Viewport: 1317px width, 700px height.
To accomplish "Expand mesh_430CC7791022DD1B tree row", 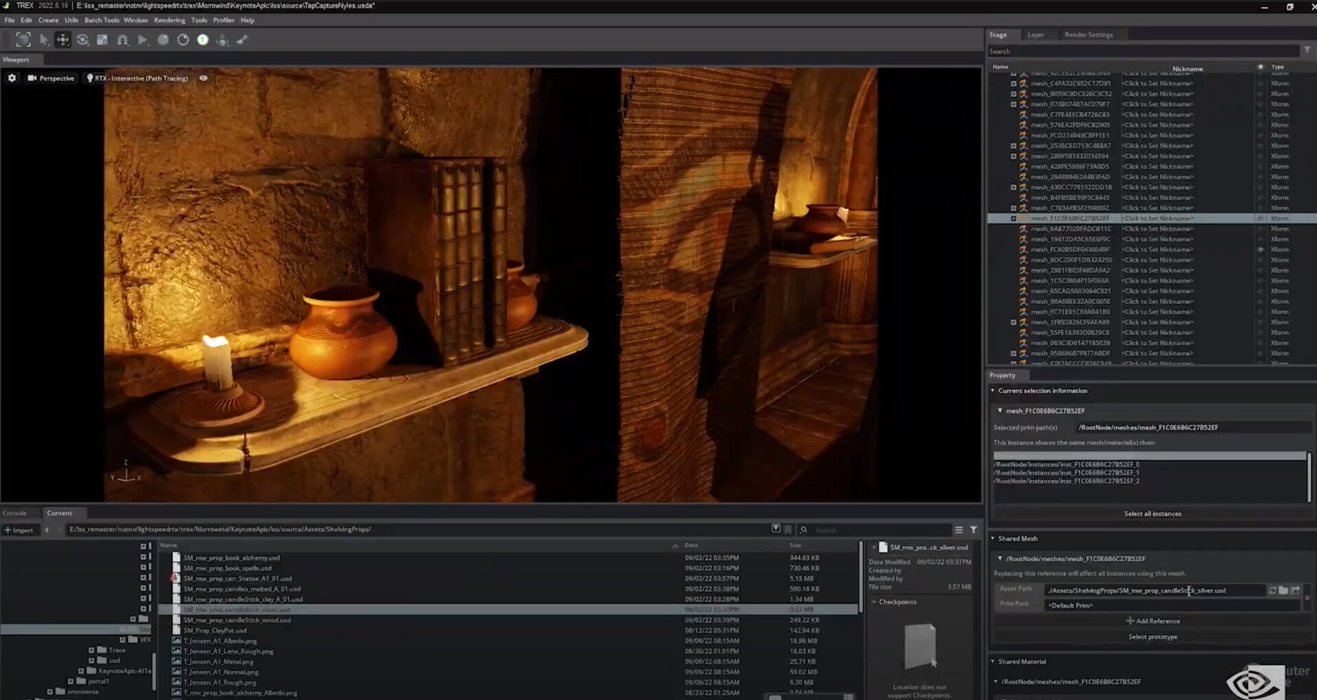I will [1013, 187].
